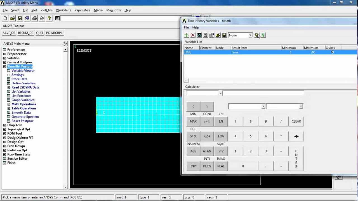Save the analysis using the floppy disk icon
Image resolution: width=358 pixels, height=201 pixels.
20,18
